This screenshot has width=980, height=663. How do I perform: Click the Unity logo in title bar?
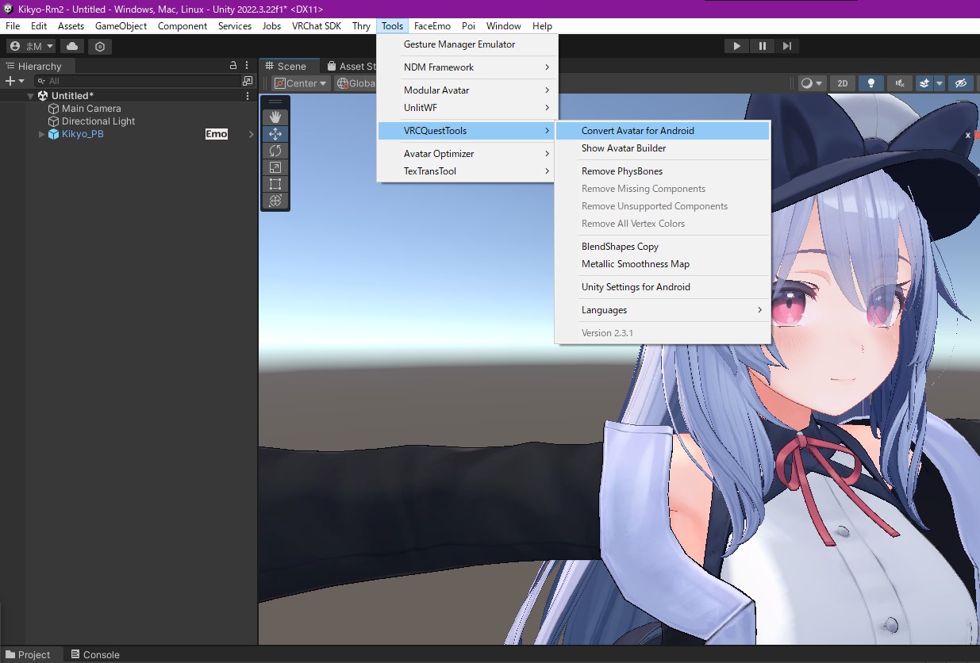pyautogui.click(x=8, y=9)
